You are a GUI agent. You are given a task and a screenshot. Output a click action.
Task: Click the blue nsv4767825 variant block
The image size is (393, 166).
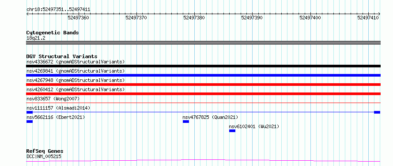tap(186, 122)
